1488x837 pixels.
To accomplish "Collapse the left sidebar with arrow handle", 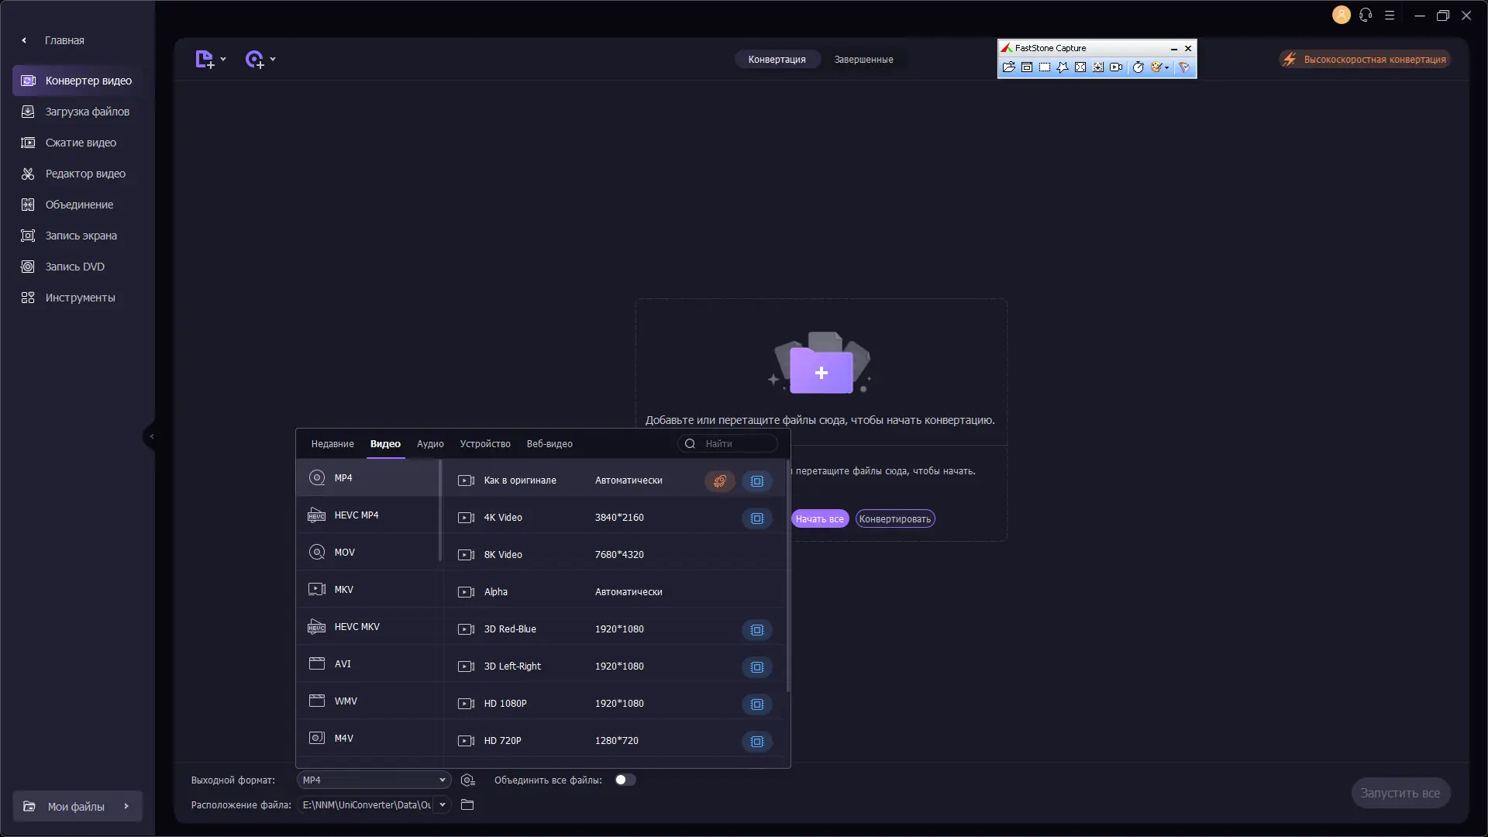I will pos(150,436).
